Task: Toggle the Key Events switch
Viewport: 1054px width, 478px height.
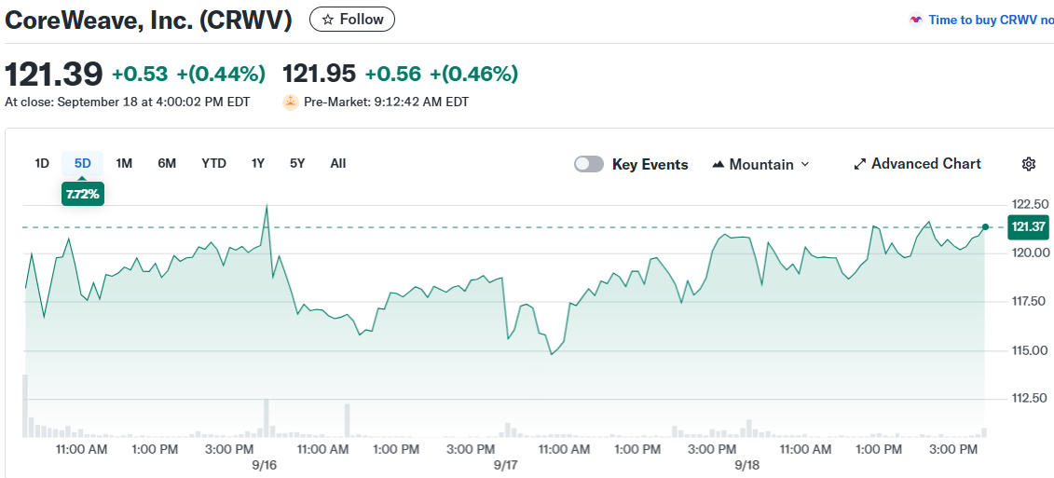Action: [x=589, y=164]
